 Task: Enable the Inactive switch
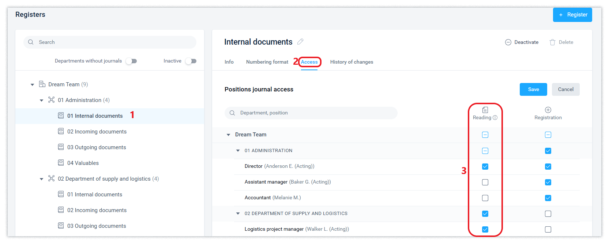[191, 61]
